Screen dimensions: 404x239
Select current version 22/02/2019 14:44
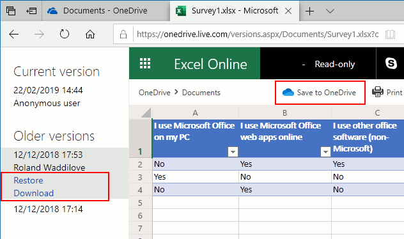[x=48, y=90]
